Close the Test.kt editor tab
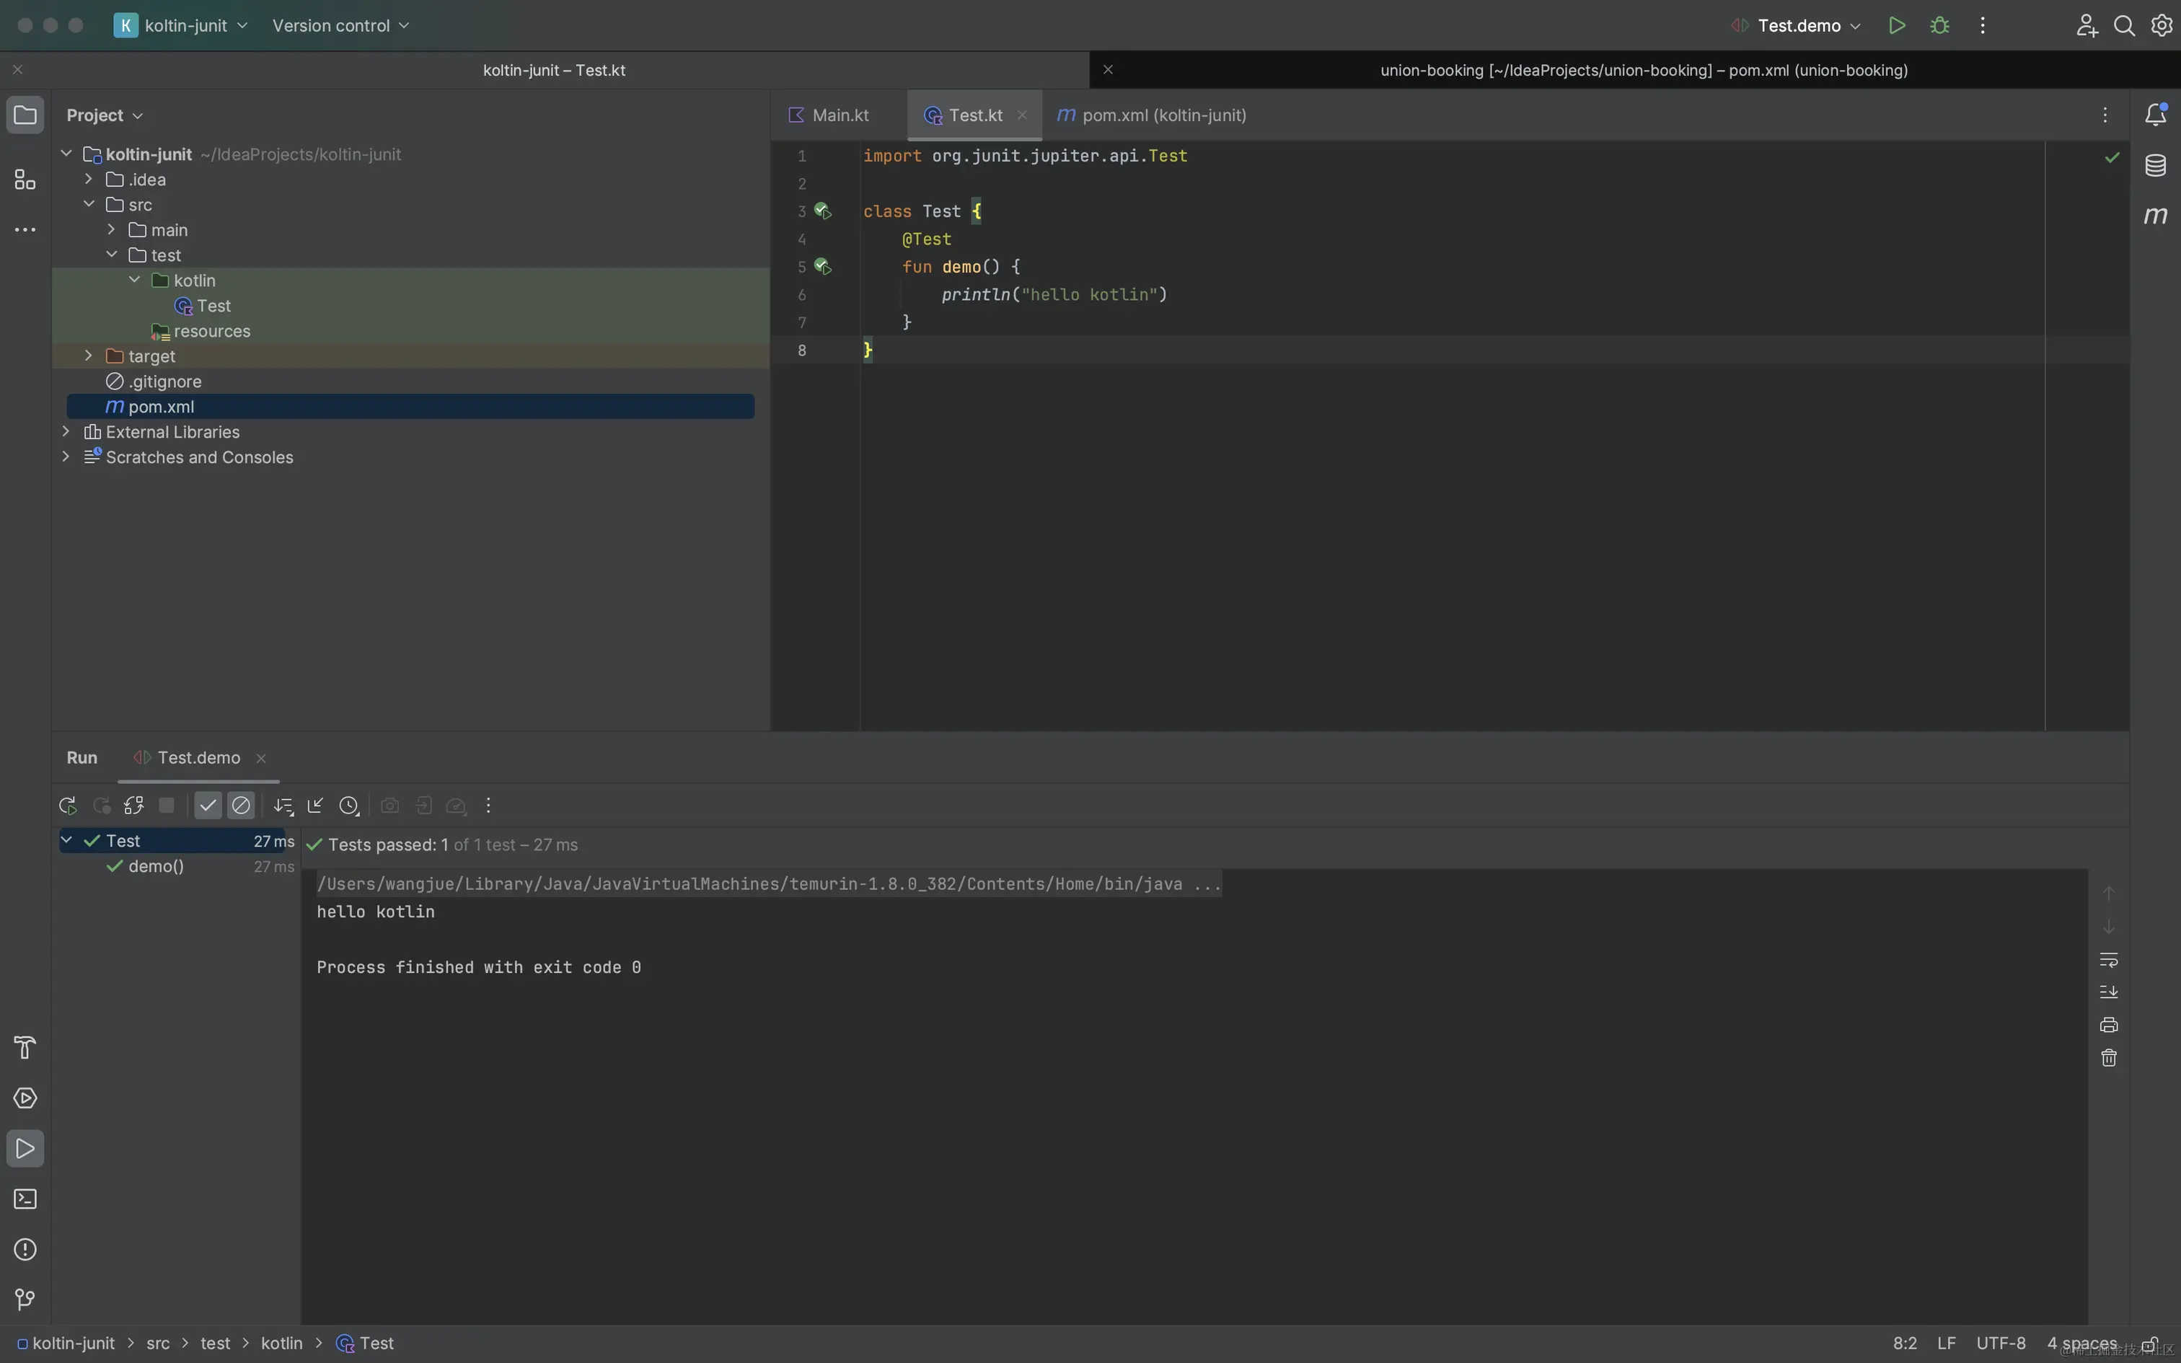 [x=1022, y=115]
